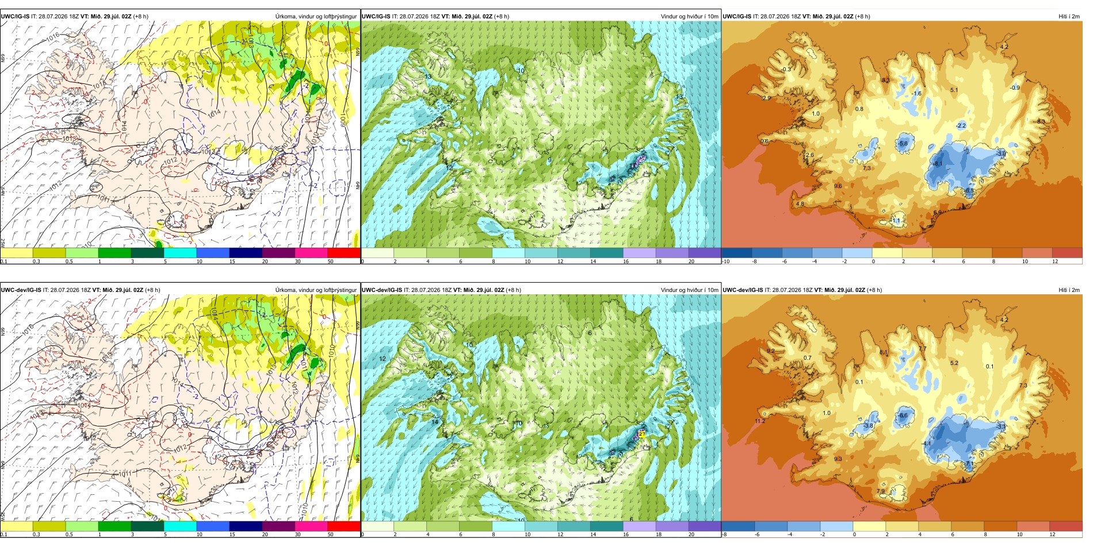Click the -8.1 temperature label on top glacier

click(x=937, y=164)
